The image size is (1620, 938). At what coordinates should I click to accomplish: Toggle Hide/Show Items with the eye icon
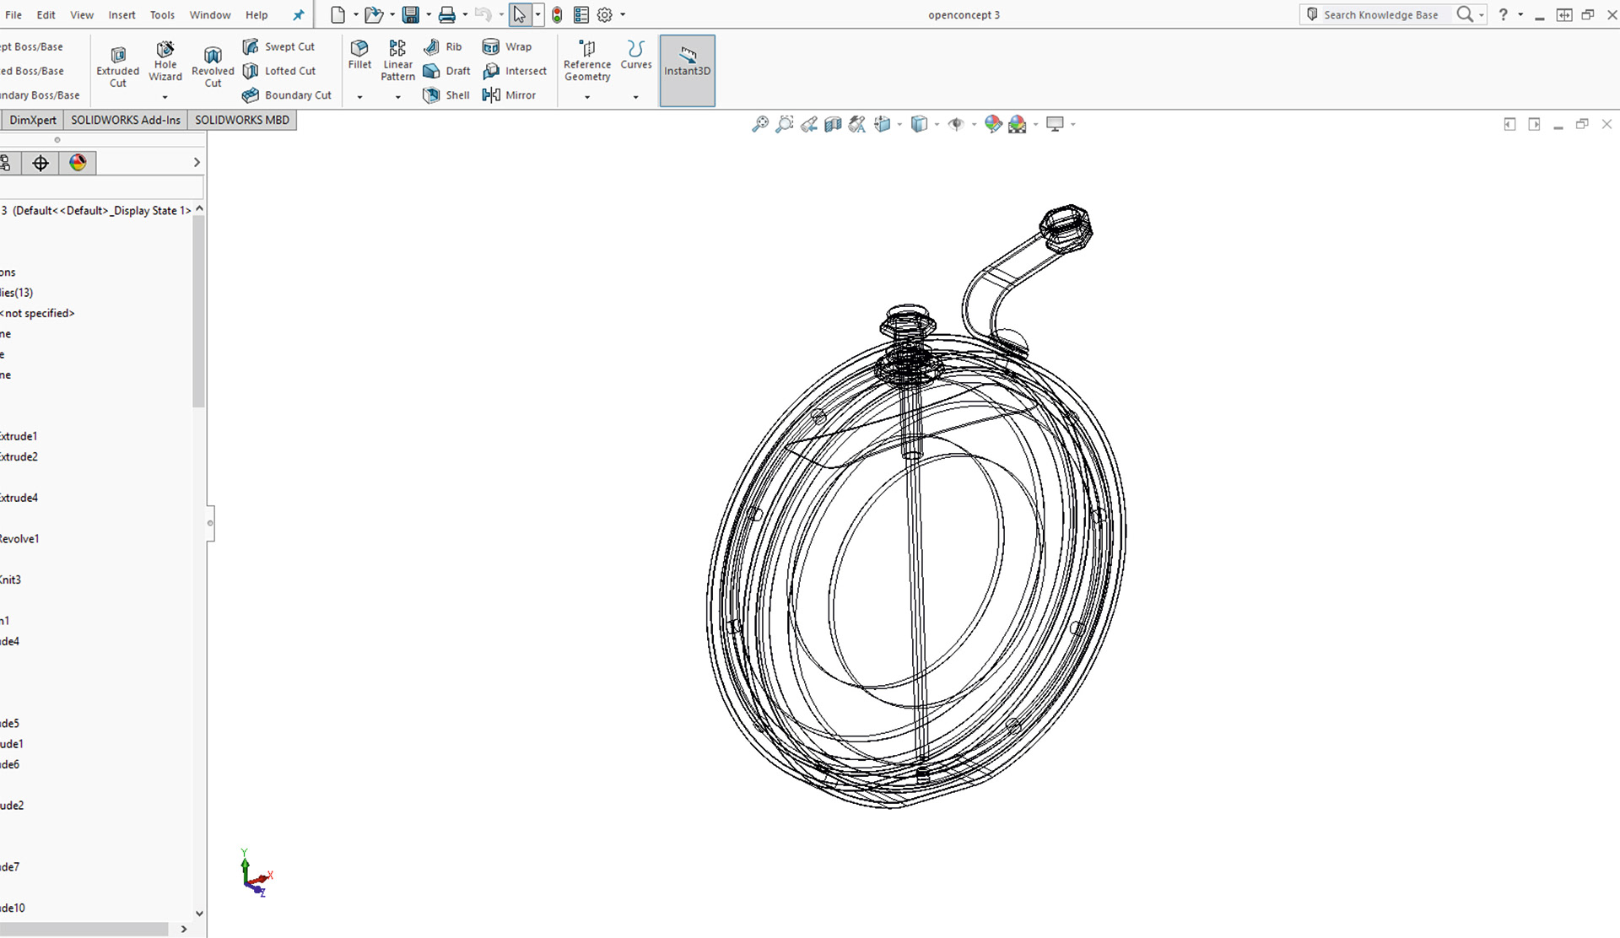(956, 124)
